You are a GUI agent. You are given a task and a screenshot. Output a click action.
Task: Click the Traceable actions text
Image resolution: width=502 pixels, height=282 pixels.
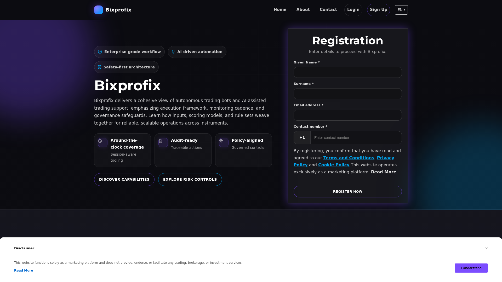click(x=186, y=148)
